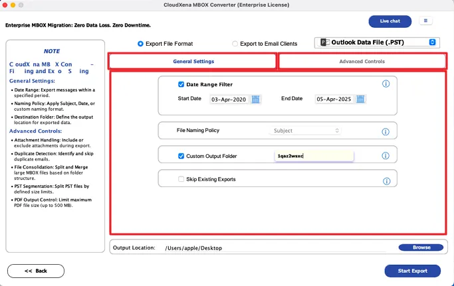454x286 pixels.
Task: Go back to the previous screen
Action: 36,271
